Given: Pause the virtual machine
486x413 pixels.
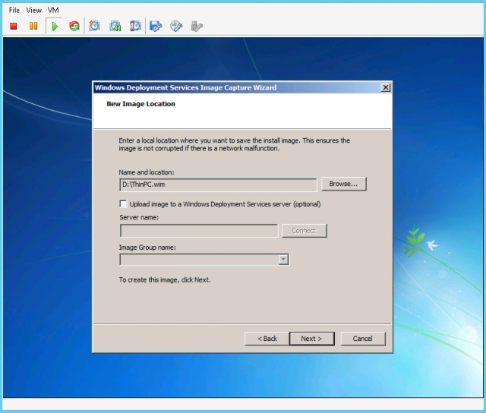Looking at the screenshot, I should coord(33,26).
